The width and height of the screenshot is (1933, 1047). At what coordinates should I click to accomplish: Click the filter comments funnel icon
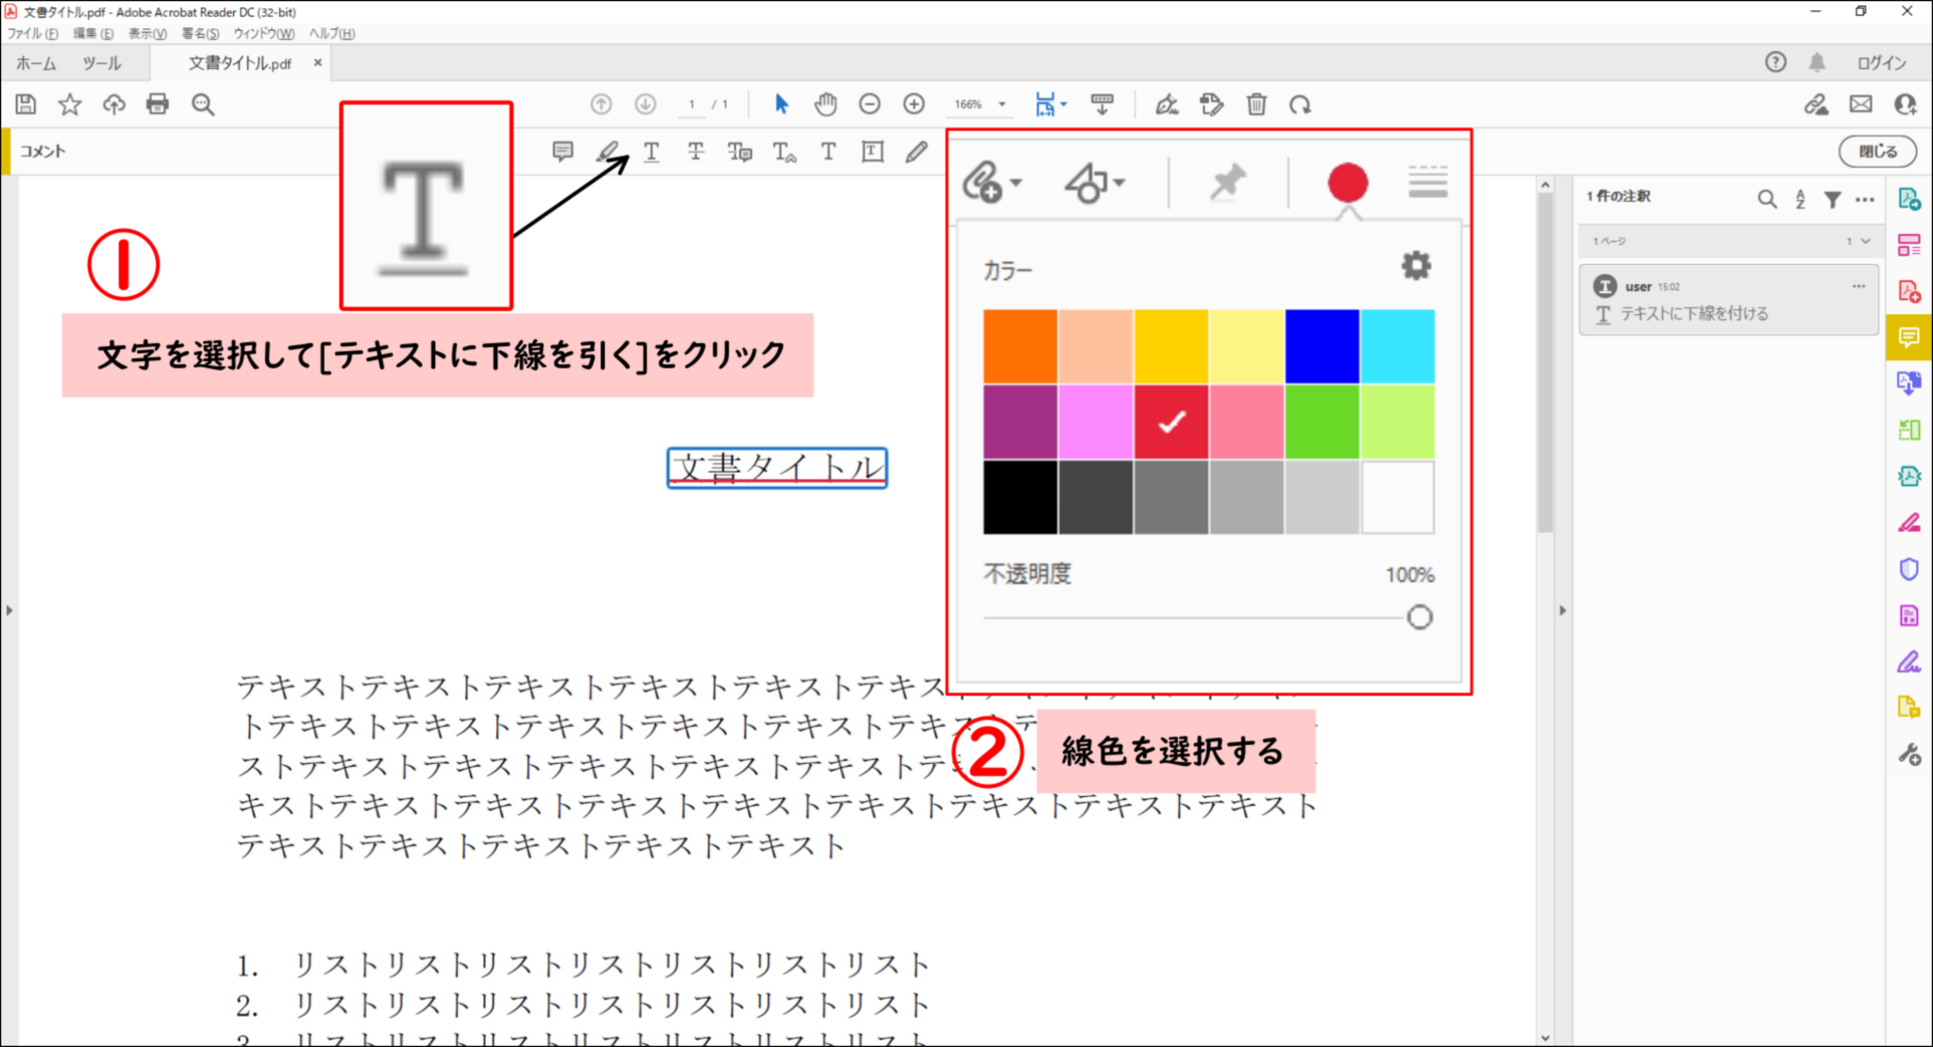(x=1832, y=199)
